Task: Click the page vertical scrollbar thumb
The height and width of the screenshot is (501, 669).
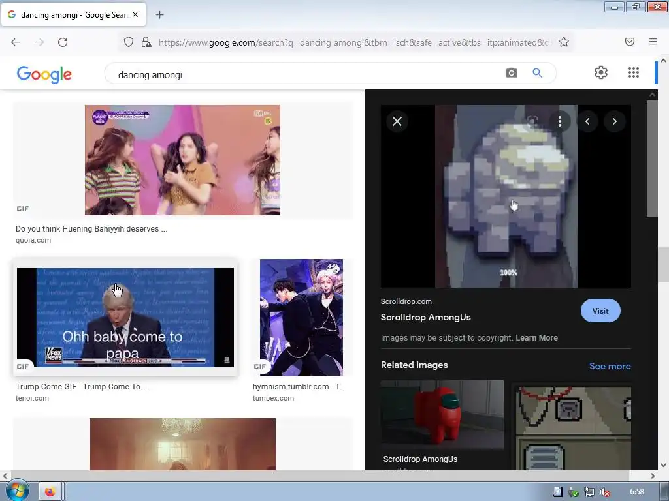Action: [663, 264]
